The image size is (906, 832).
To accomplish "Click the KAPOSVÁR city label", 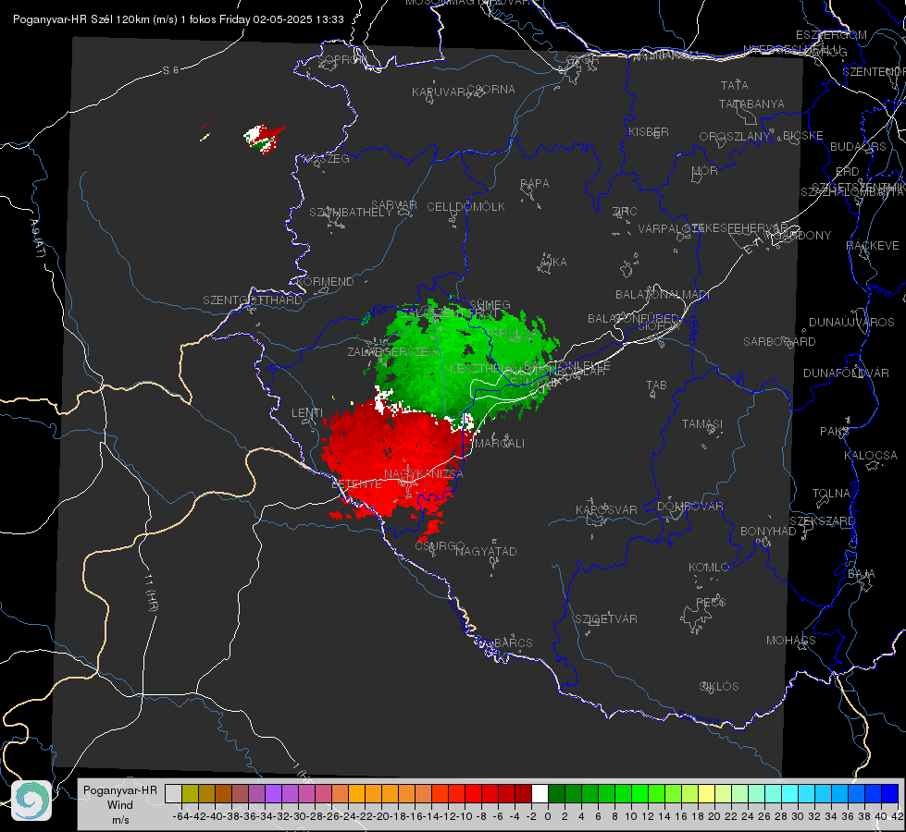I will pyautogui.click(x=606, y=510).
